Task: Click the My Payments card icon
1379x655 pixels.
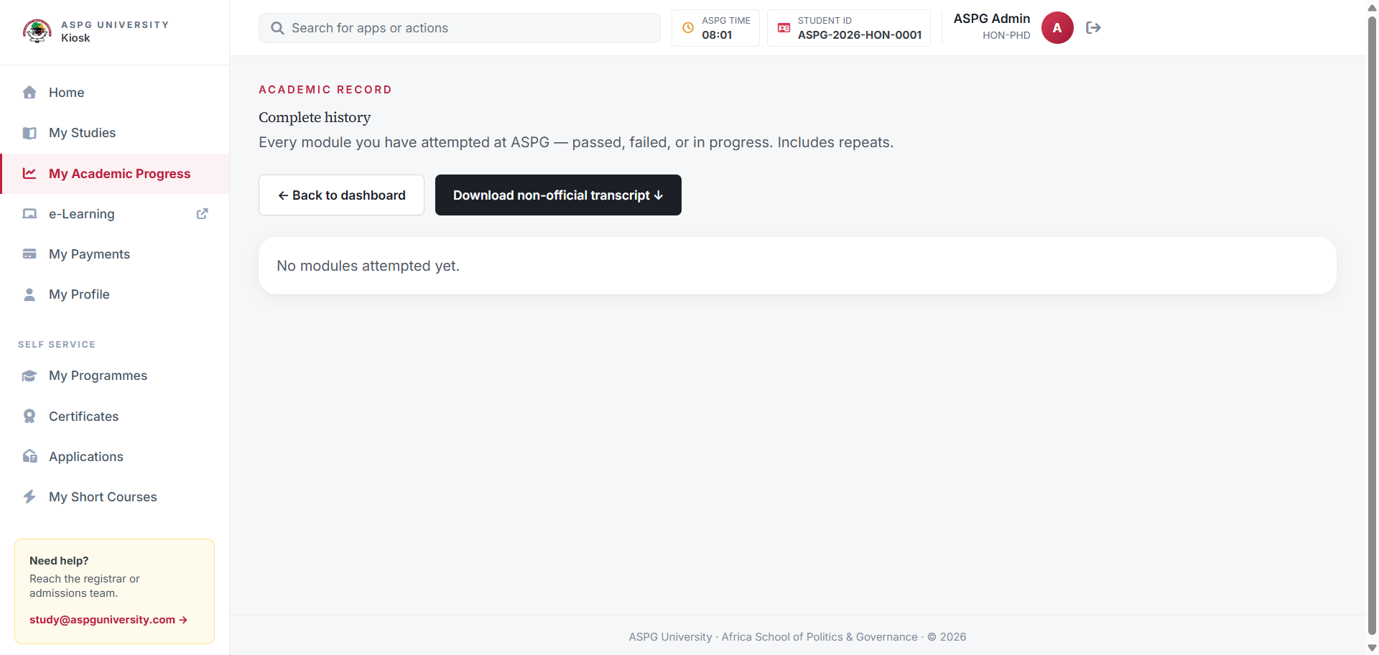Action: click(29, 254)
